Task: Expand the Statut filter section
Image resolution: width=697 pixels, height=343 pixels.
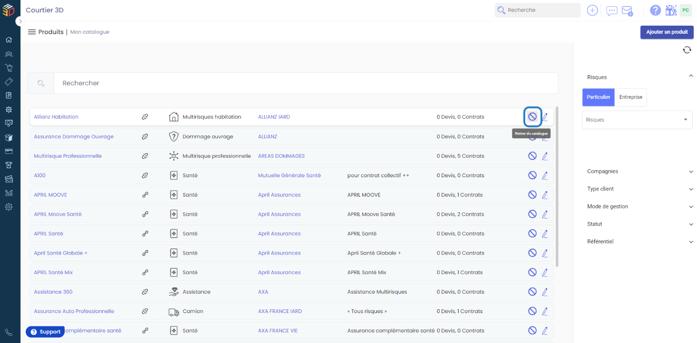Action: [x=691, y=224]
